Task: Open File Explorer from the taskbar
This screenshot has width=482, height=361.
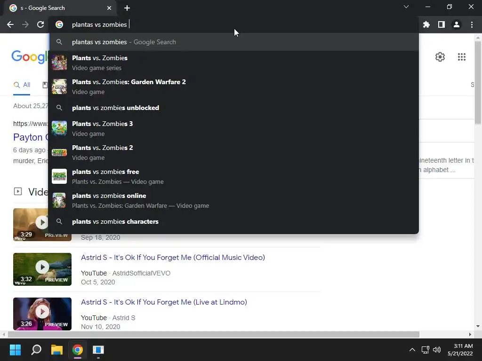Action: pyautogui.click(x=57, y=350)
